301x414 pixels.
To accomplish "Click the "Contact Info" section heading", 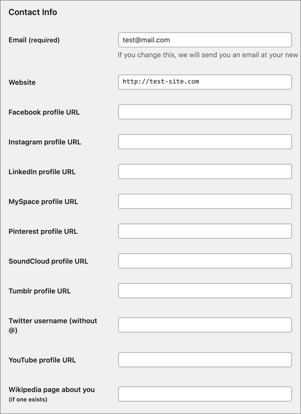I will (x=33, y=12).
